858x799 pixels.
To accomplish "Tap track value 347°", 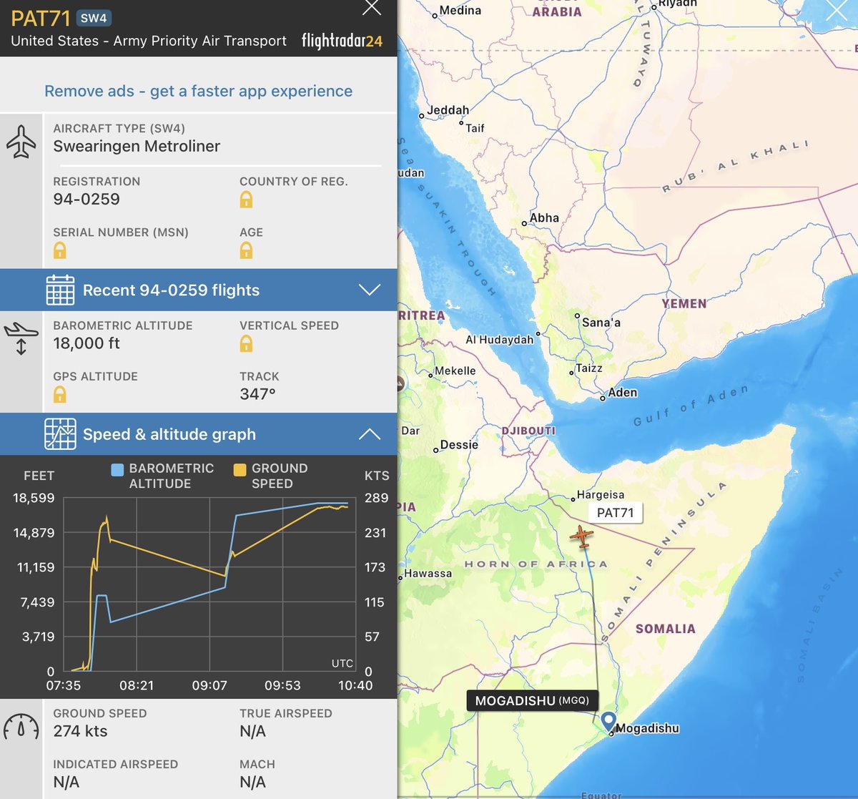I will (x=257, y=394).
